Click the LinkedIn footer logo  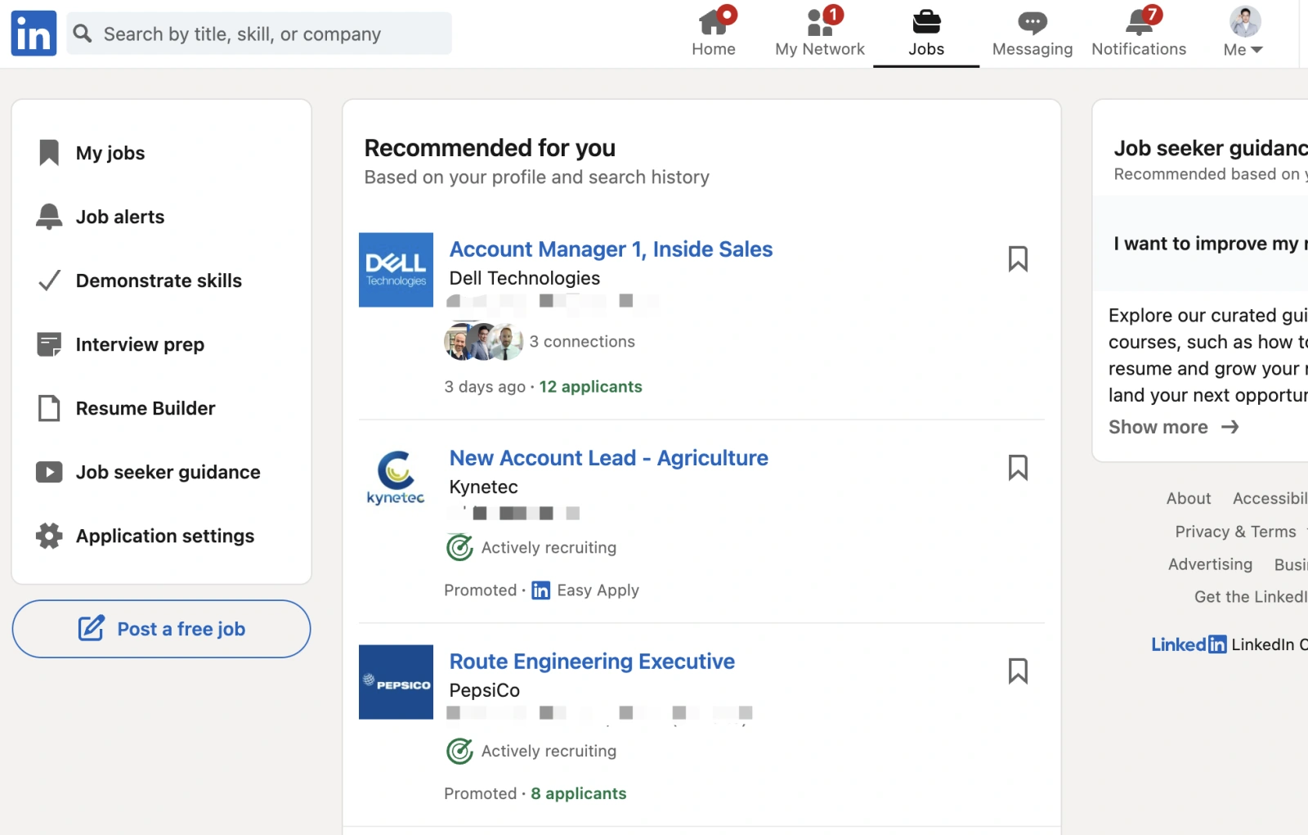pos(1189,644)
